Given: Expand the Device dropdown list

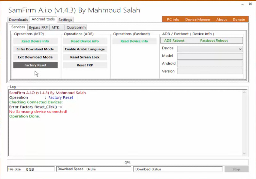Looking at the screenshot, I should coord(240,49).
